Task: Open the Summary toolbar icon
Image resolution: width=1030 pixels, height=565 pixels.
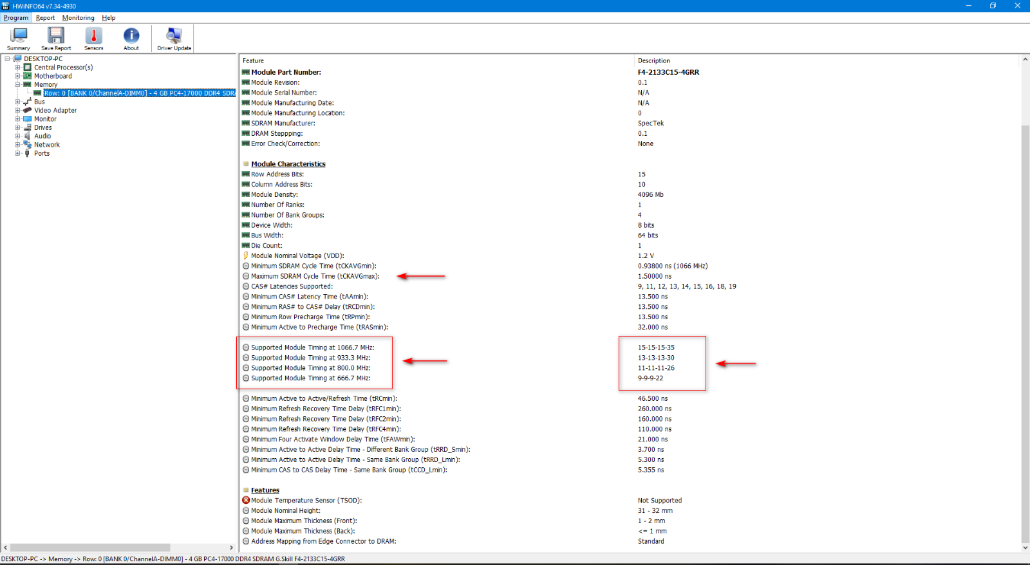Action: coord(19,39)
